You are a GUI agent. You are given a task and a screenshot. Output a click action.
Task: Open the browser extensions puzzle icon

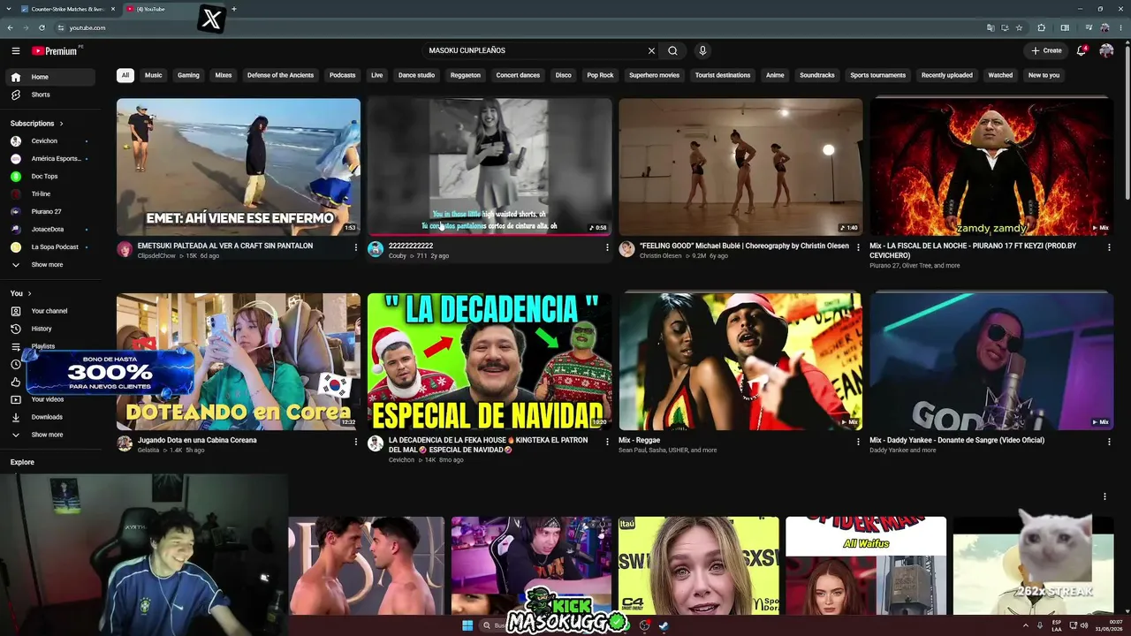click(1041, 27)
